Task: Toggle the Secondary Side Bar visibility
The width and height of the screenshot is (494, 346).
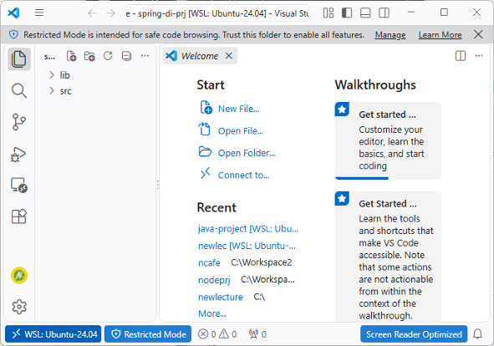Action: [384, 13]
